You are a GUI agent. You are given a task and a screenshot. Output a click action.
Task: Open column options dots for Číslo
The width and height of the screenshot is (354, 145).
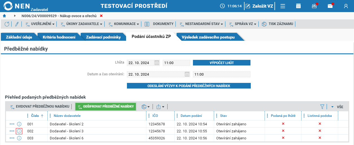point(27,116)
